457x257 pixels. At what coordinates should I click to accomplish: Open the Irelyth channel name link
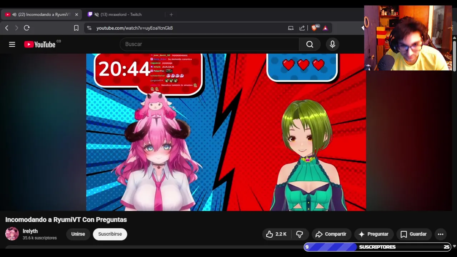[x=30, y=231]
